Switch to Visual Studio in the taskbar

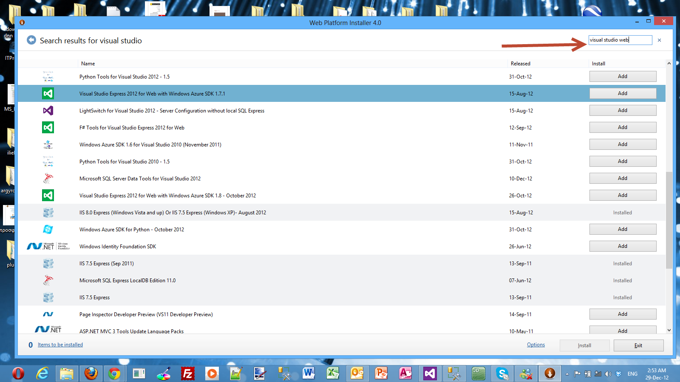coord(430,374)
